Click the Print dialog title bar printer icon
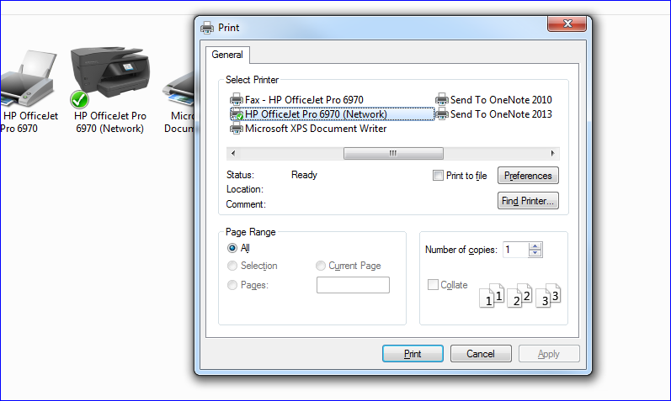This screenshot has height=401, width=671. (207, 28)
